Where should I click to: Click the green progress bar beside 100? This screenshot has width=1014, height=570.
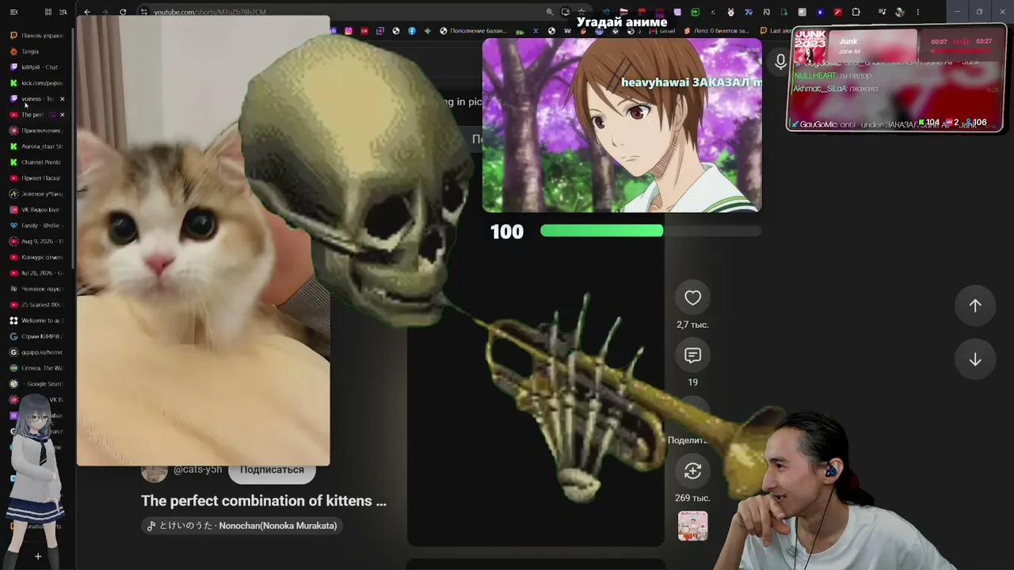602,230
